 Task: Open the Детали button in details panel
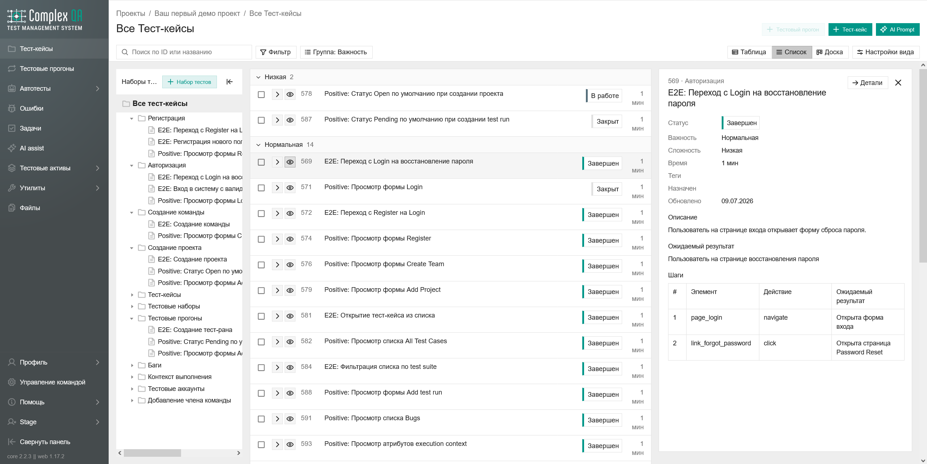click(x=868, y=83)
